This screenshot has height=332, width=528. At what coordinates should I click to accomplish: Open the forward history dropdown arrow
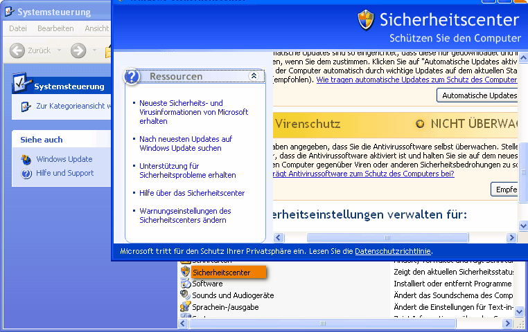[x=95, y=50]
